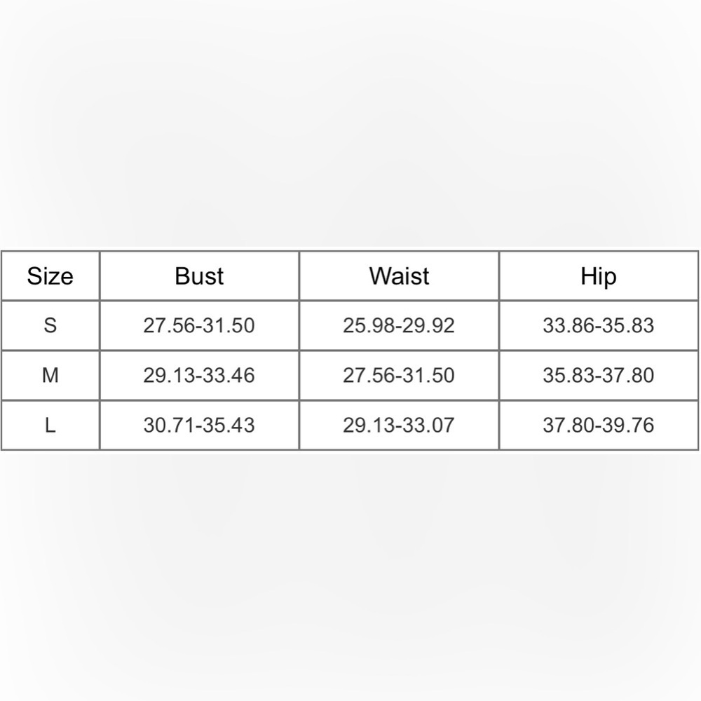Click the blank area below the size table
Screen dimensions: 701x701
point(350,576)
